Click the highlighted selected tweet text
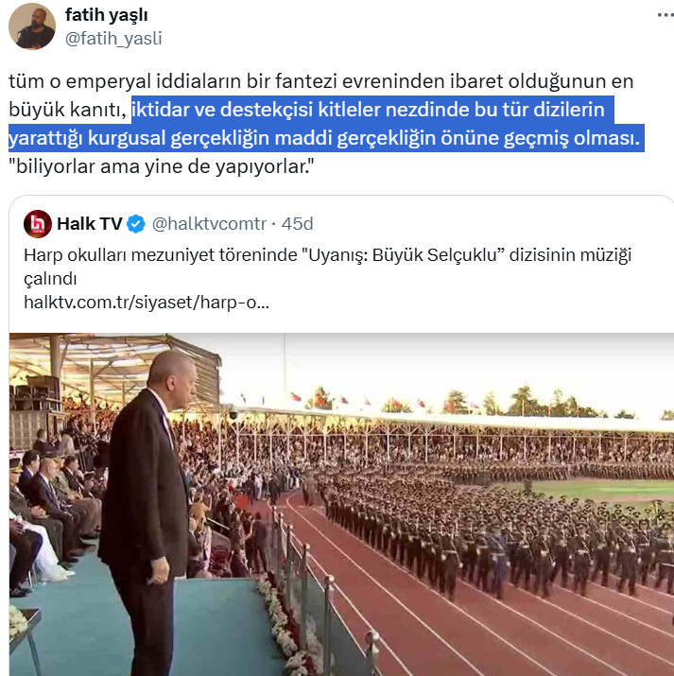Viewport: 674px width, 676px height. click(326, 124)
